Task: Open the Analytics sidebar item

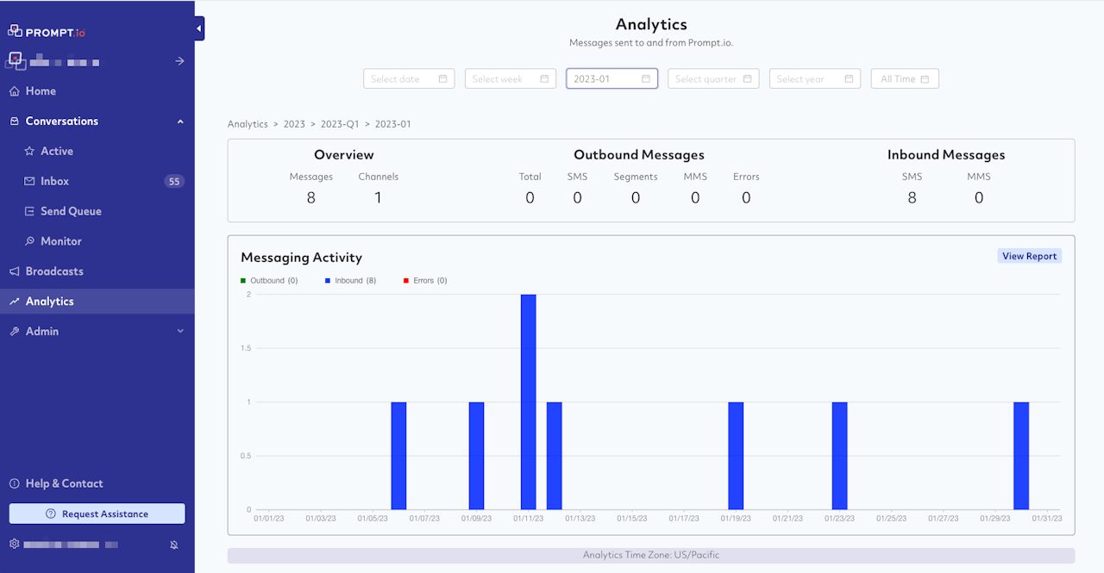Action: (x=50, y=302)
